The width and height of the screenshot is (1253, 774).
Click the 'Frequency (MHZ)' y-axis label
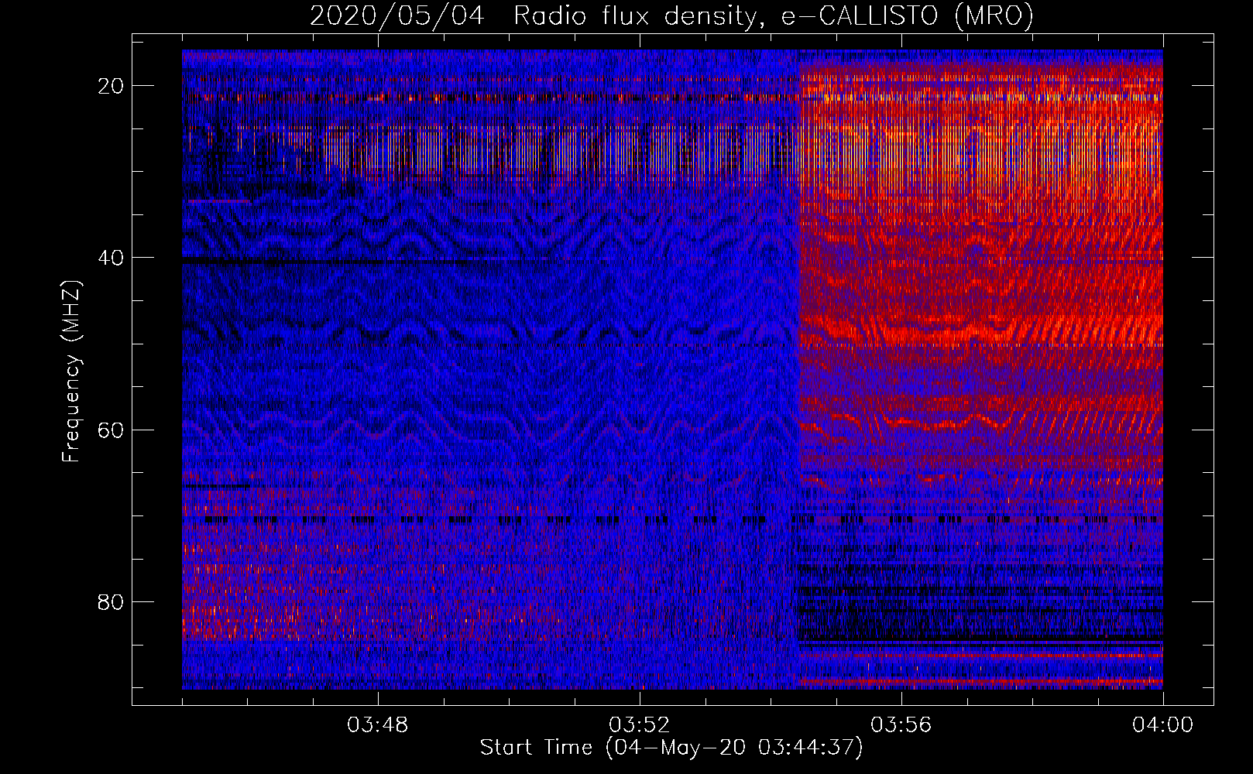tap(71, 371)
